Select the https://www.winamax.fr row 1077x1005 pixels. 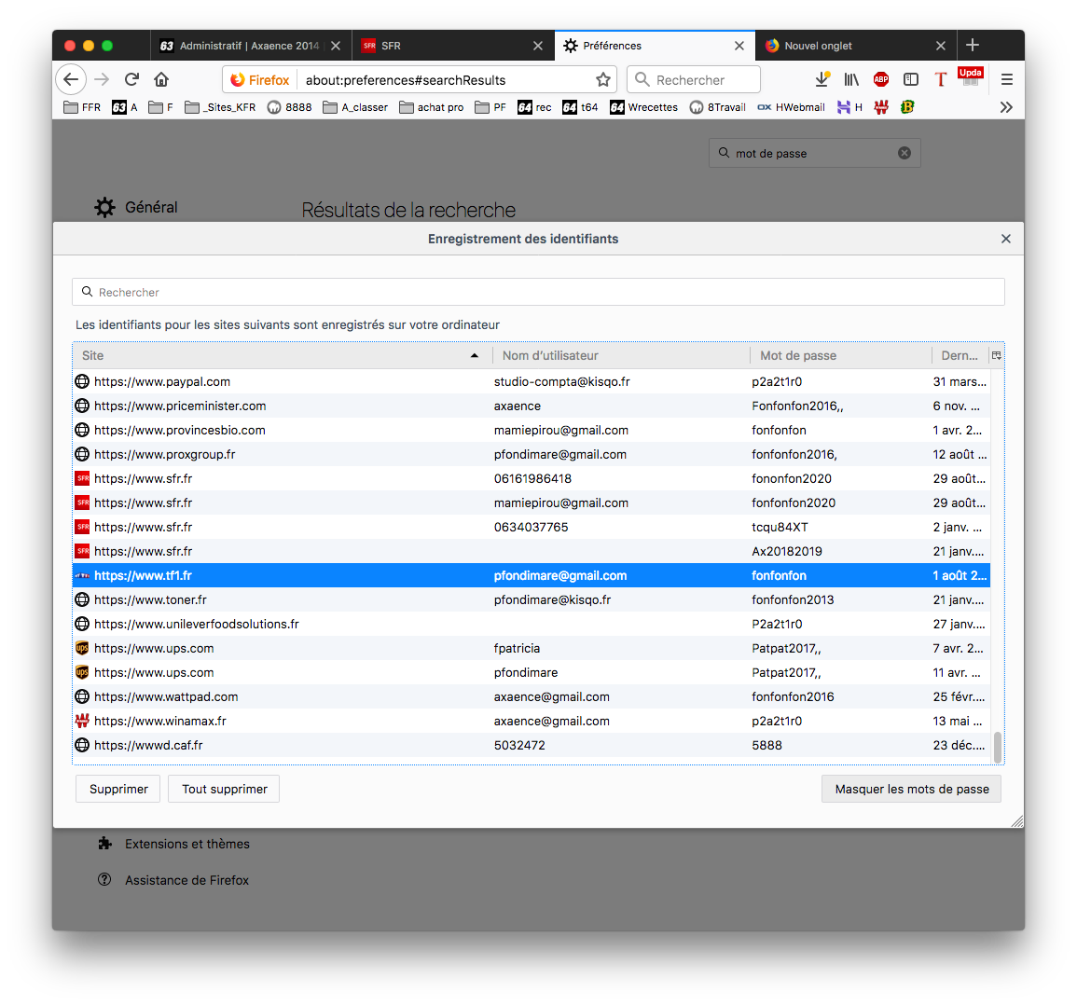(531, 721)
